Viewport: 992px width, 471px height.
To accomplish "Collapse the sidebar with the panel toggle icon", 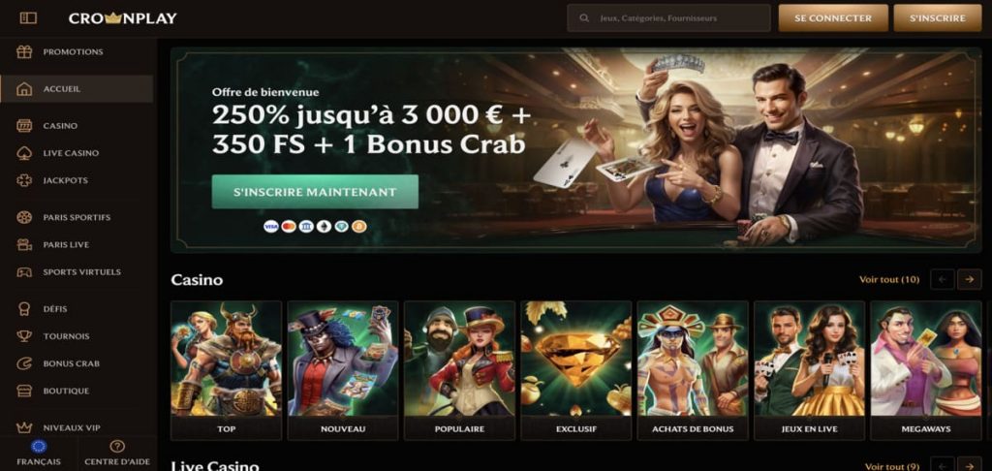I will (28, 18).
